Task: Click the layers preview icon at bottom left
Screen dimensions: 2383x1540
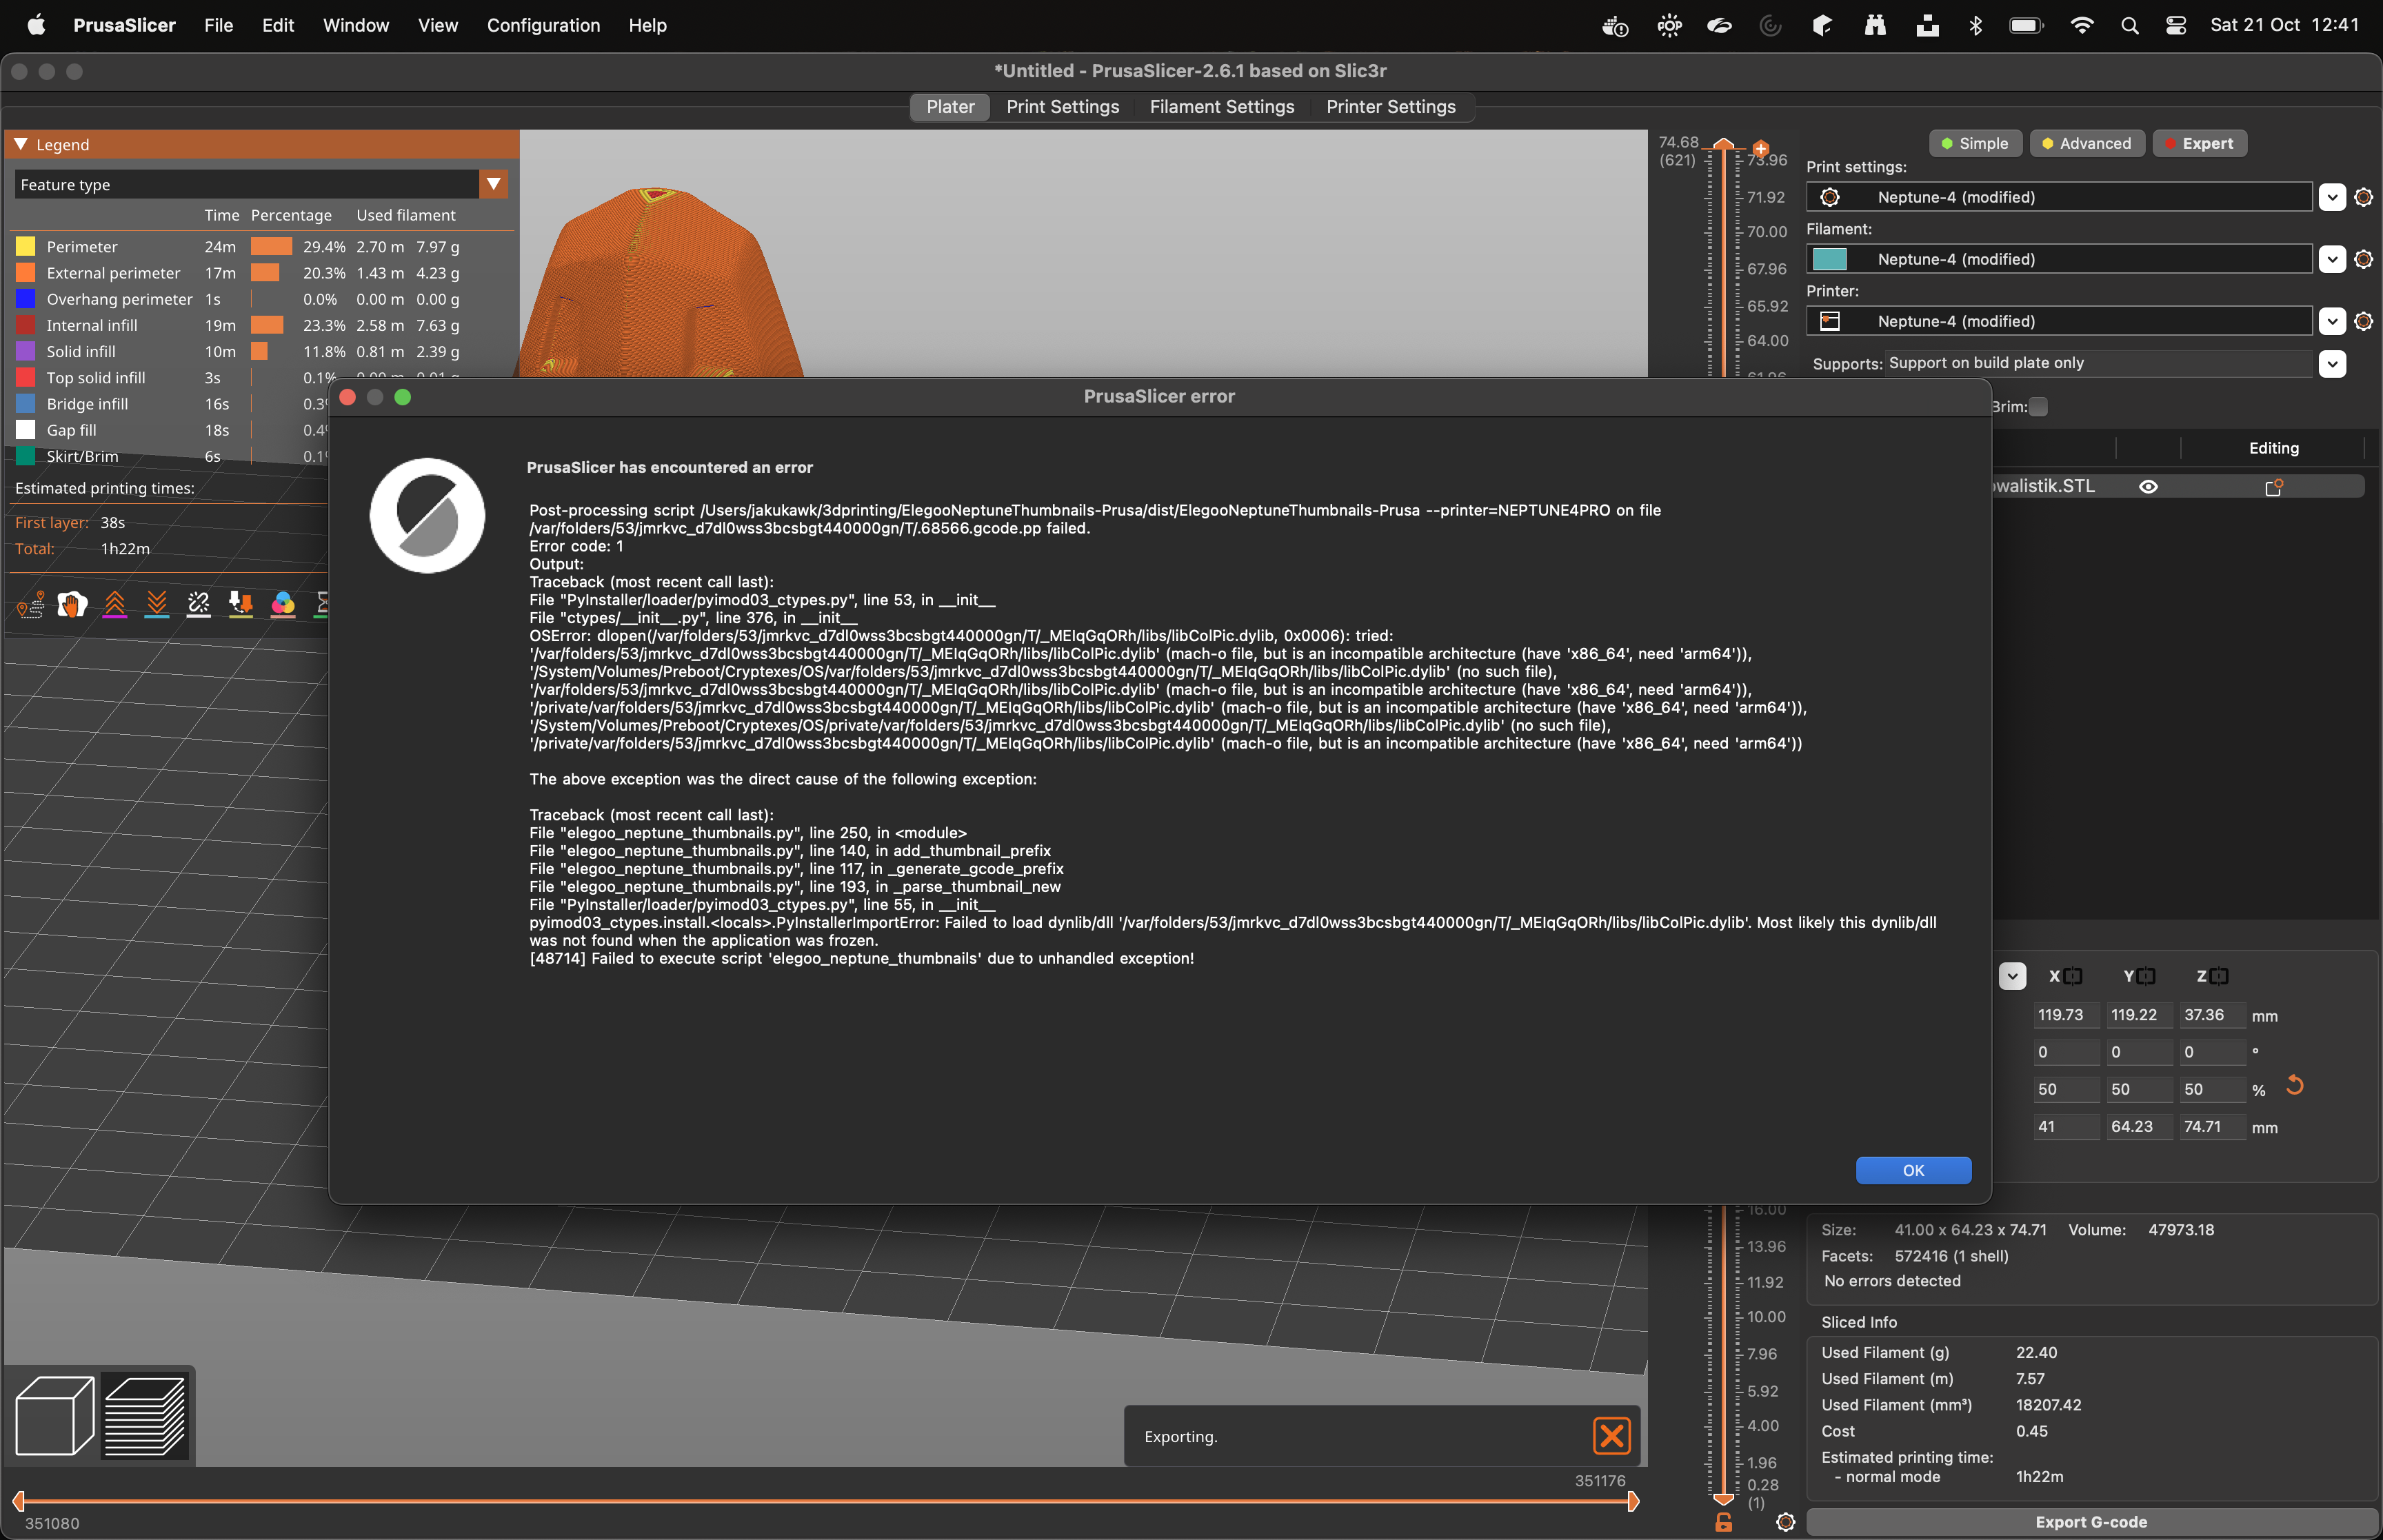Action: pyautogui.click(x=145, y=1414)
